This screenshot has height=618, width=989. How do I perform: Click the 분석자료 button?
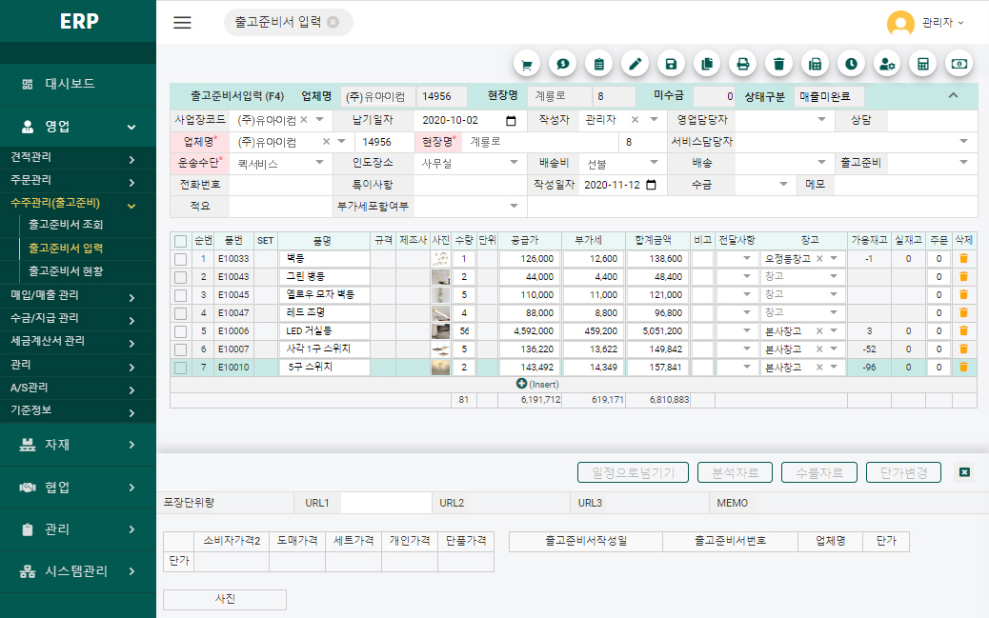(734, 471)
